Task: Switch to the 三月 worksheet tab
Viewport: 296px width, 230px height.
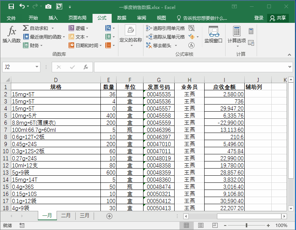Action: [x=84, y=215]
